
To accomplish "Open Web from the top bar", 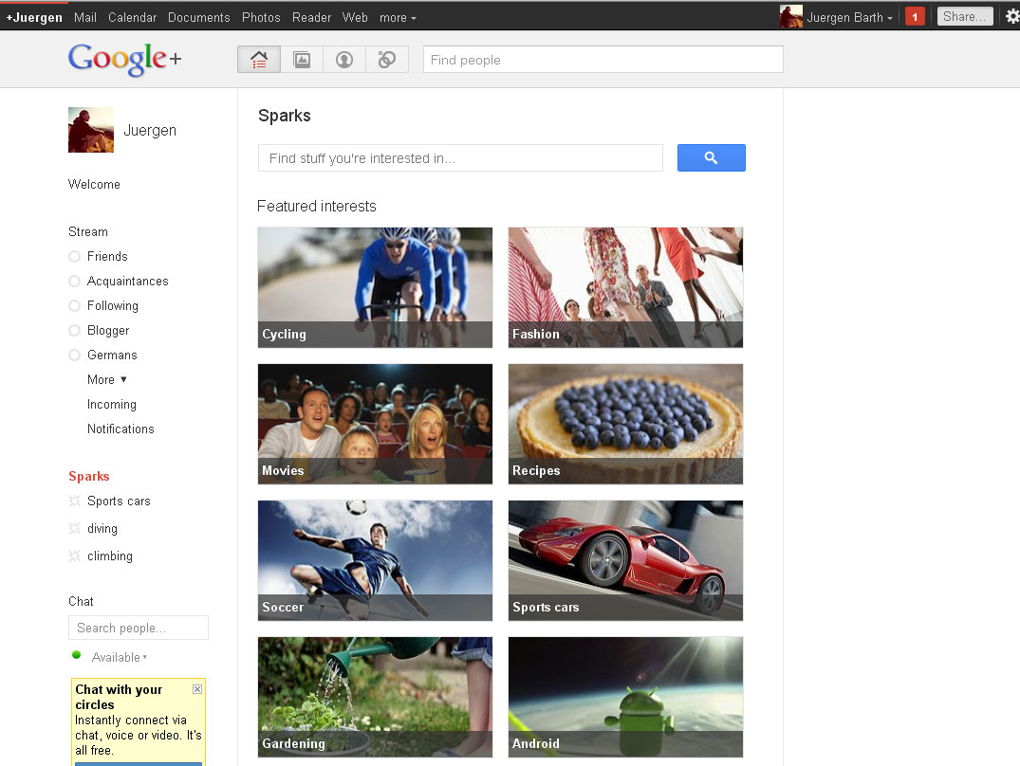I will (355, 18).
